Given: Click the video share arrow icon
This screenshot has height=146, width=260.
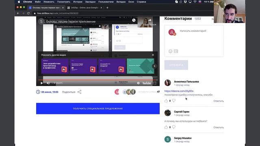Looking at the screenshot, I should click(150, 20).
